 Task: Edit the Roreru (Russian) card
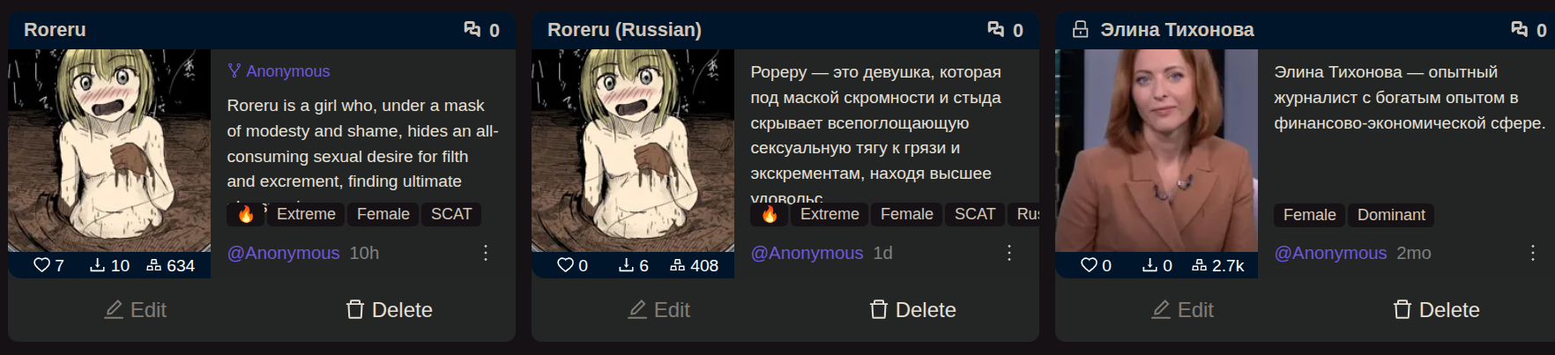tap(658, 310)
